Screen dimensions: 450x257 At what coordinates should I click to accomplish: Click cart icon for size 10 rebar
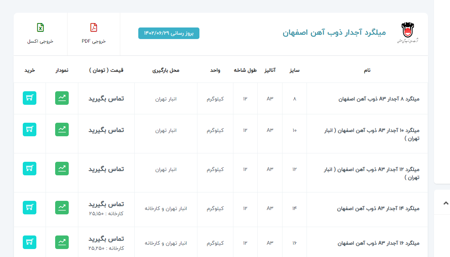pos(30,129)
